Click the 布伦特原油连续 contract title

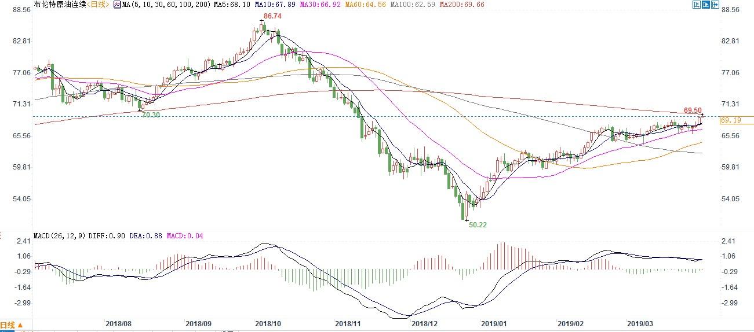61,5
